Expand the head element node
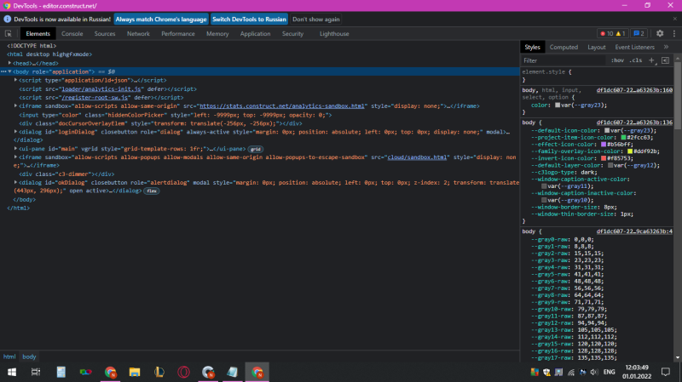This screenshot has height=382, width=682. click(9, 63)
